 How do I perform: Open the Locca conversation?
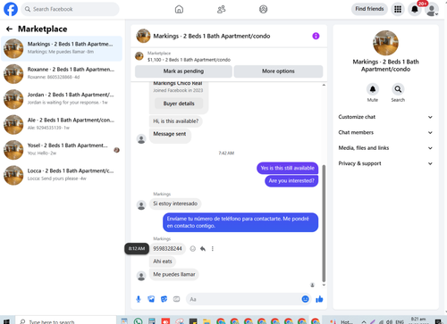click(x=62, y=175)
